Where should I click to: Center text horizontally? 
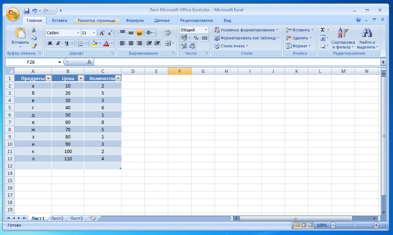[x=131, y=43]
